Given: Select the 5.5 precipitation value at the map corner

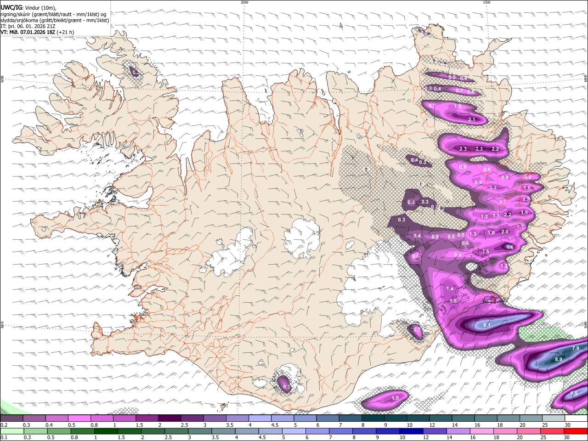Looking at the screenshot, I should point(574,394).
